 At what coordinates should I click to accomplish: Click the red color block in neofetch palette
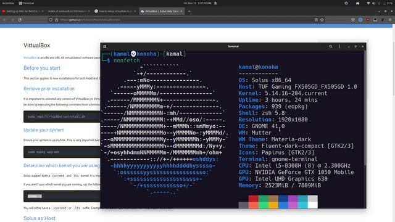coord(253,199)
